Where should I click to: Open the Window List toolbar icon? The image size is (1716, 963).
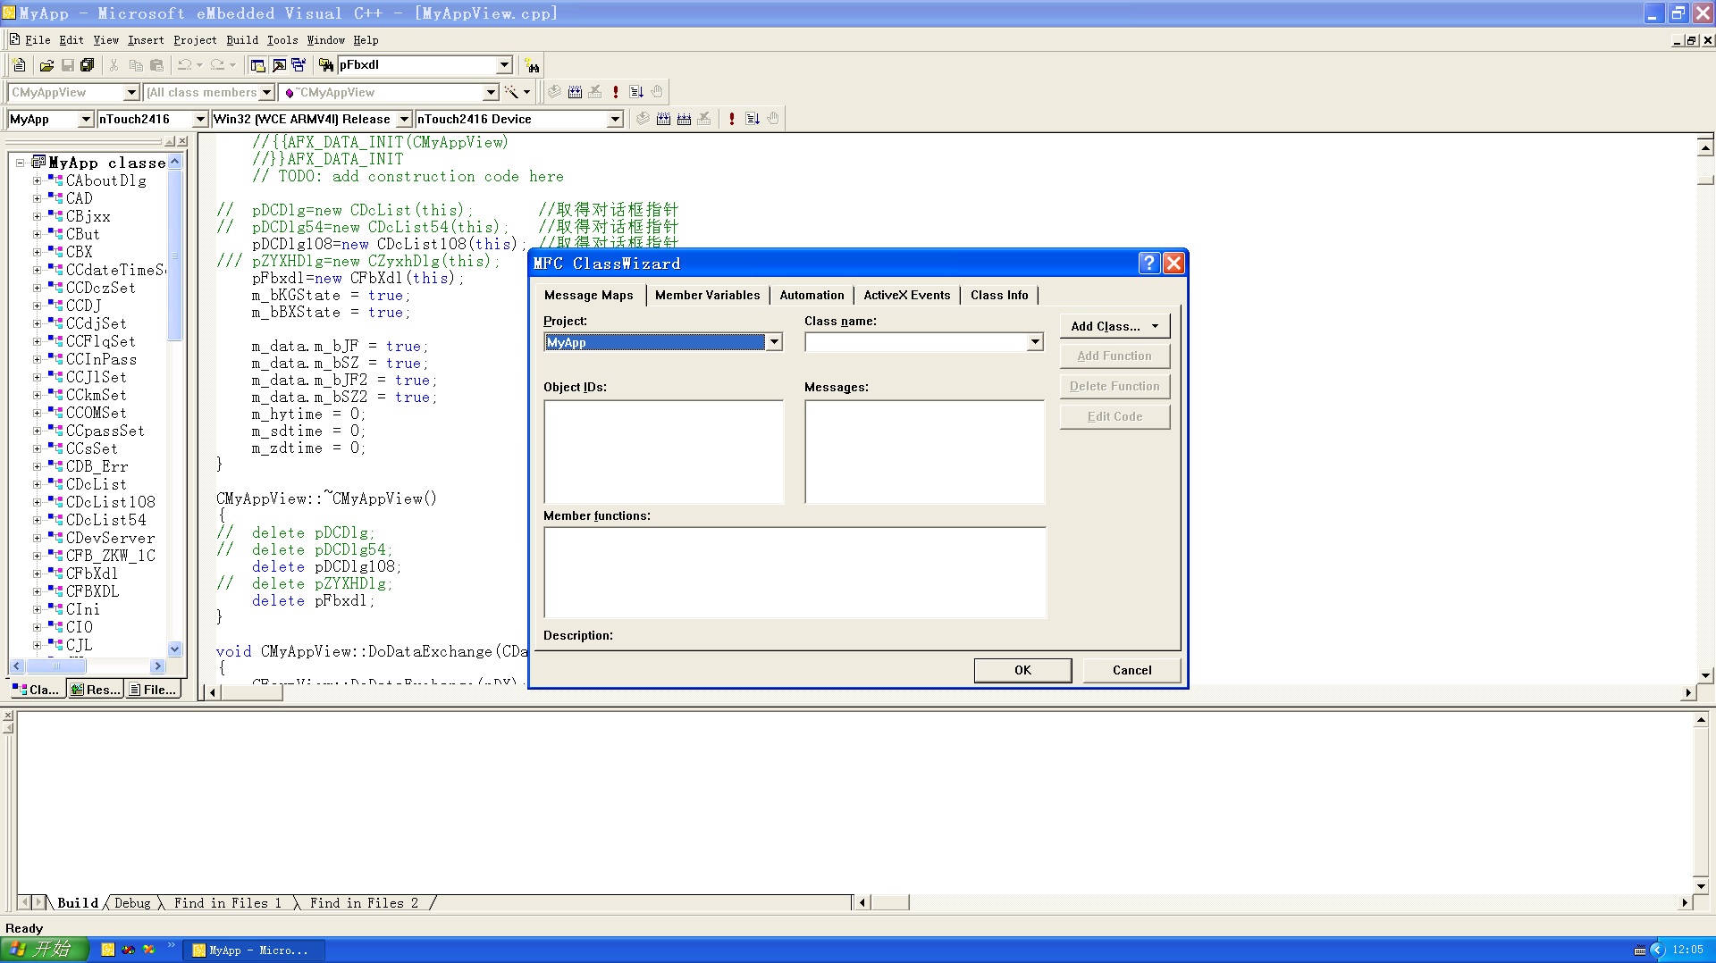point(299,65)
